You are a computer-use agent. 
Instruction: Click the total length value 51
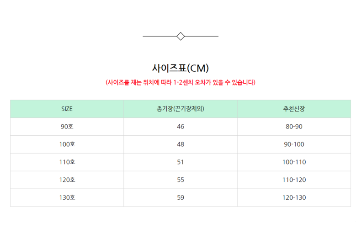(x=181, y=162)
